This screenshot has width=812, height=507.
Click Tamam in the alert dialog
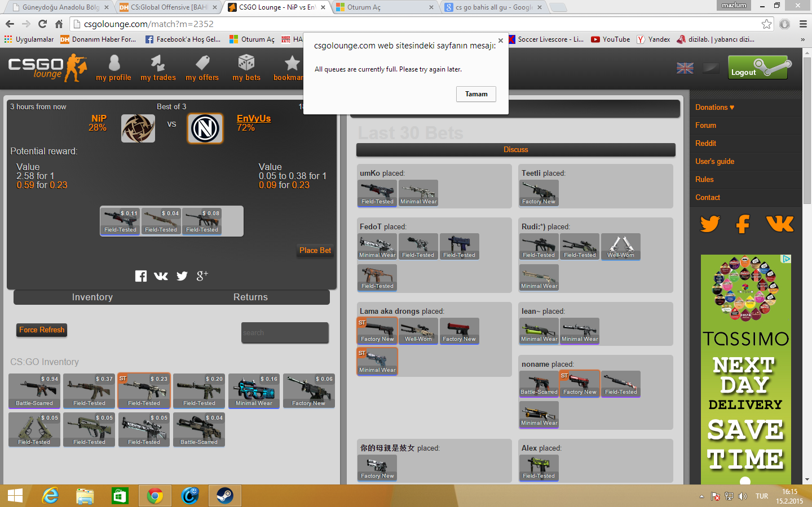[x=476, y=94]
